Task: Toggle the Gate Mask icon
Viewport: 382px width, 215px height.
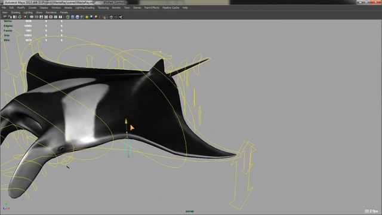Action: 46,17
